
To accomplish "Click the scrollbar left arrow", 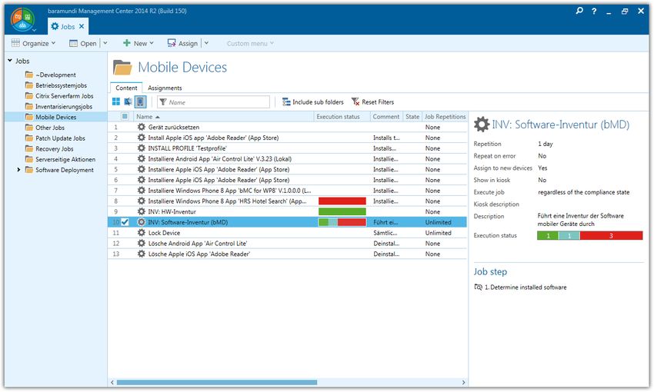I will (112, 382).
